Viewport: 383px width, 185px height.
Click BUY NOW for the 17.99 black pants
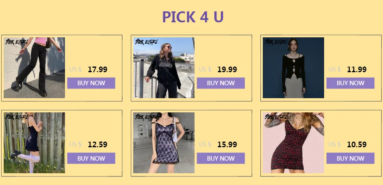91,83
